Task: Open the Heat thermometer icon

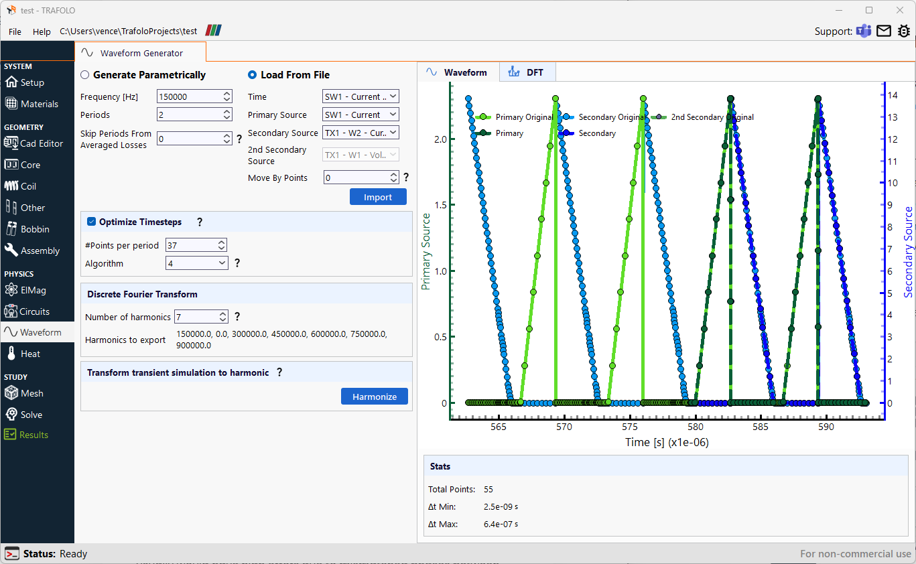Action: tap(11, 354)
